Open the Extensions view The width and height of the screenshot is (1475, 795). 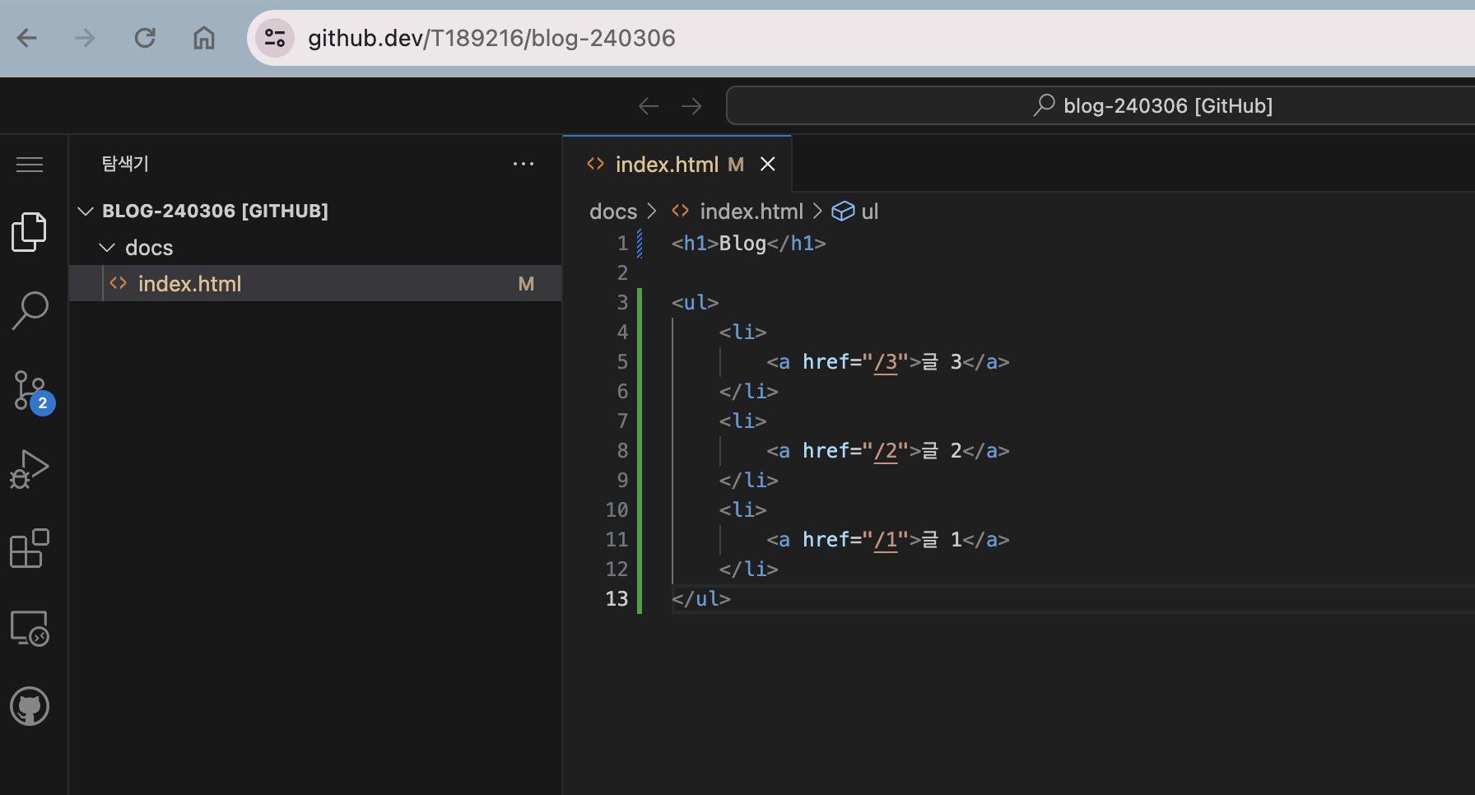[30, 548]
